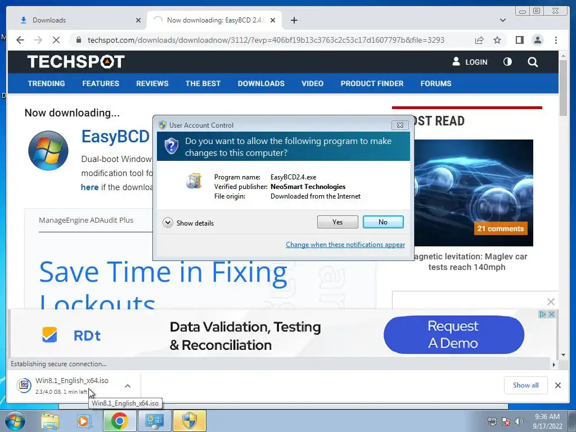Viewport: 576px width, 432px height.
Task: Click Yes in User Account Control dialog
Action: 337,222
